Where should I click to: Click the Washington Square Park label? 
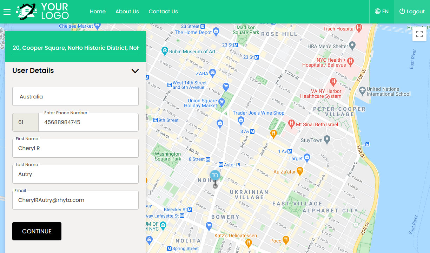168,156
